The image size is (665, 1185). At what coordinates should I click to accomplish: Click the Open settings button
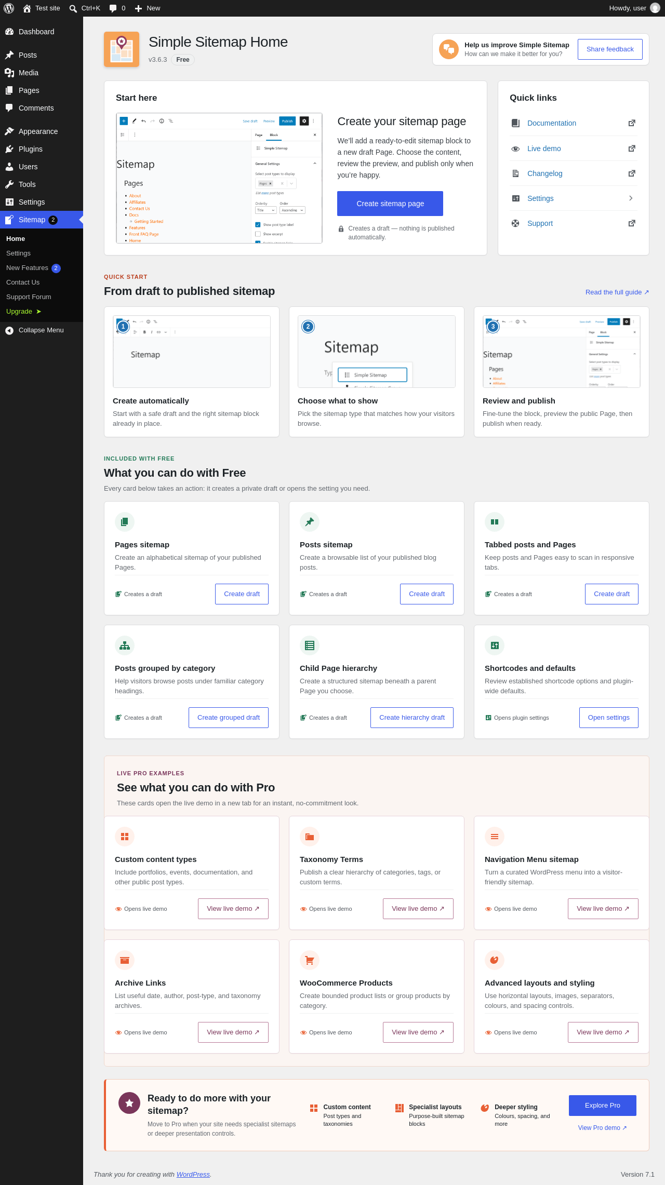coord(609,718)
